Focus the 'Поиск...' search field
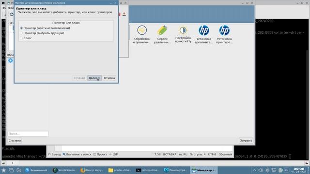Image resolution: width=310 pixels, height=174 pixels. click(28, 134)
